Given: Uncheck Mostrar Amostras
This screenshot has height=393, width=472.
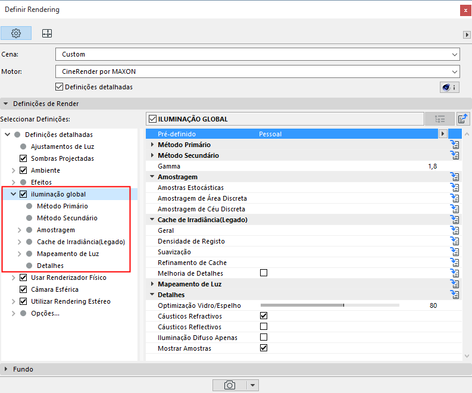Looking at the screenshot, I should [264, 348].
